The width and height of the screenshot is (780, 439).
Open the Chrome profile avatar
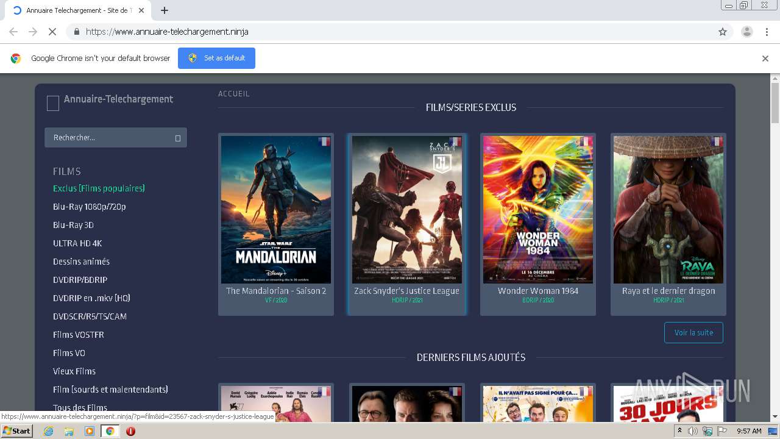[746, 32]
